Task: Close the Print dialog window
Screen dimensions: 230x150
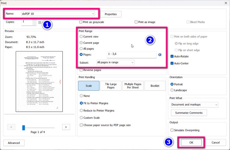Action: 226,3
